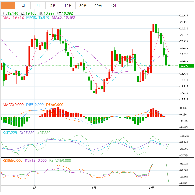Switch to the 周 weekly tab

pos(23,6)
